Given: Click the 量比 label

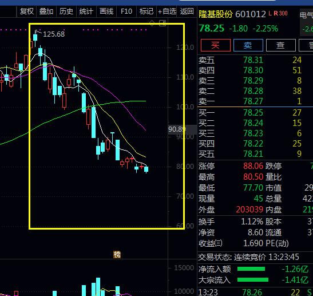Looking at the screenshot, I should [274, 177].
